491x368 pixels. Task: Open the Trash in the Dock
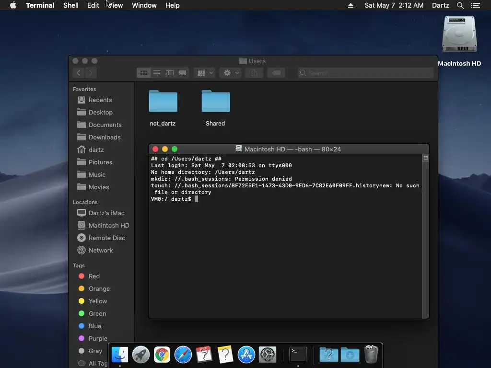(371, 354)
